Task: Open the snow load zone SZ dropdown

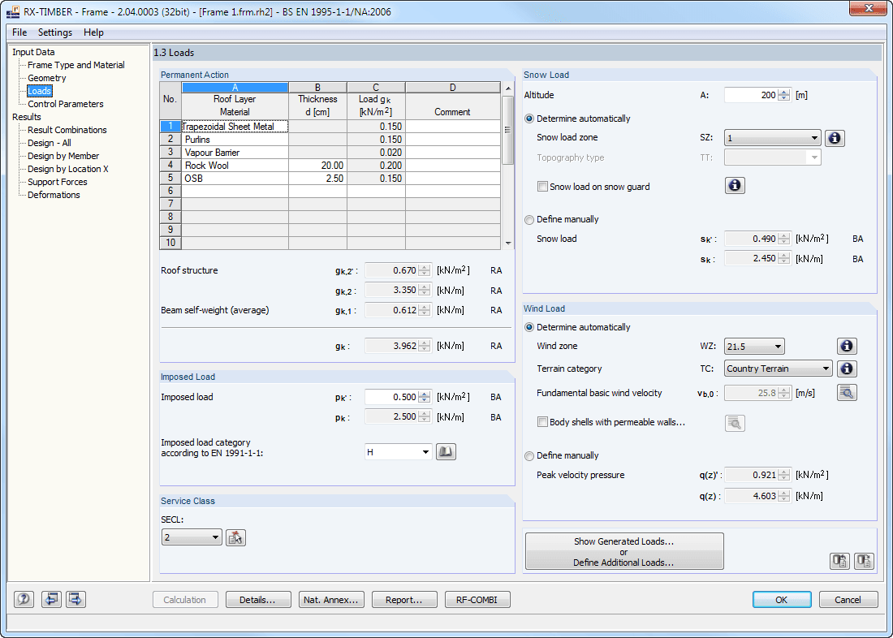Action: pyautogui.click(x=772, y=138)
